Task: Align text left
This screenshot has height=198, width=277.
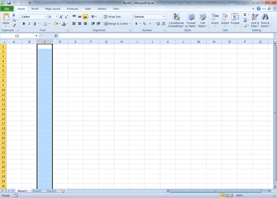Action: pyautogui.click(x=74, y=23)
